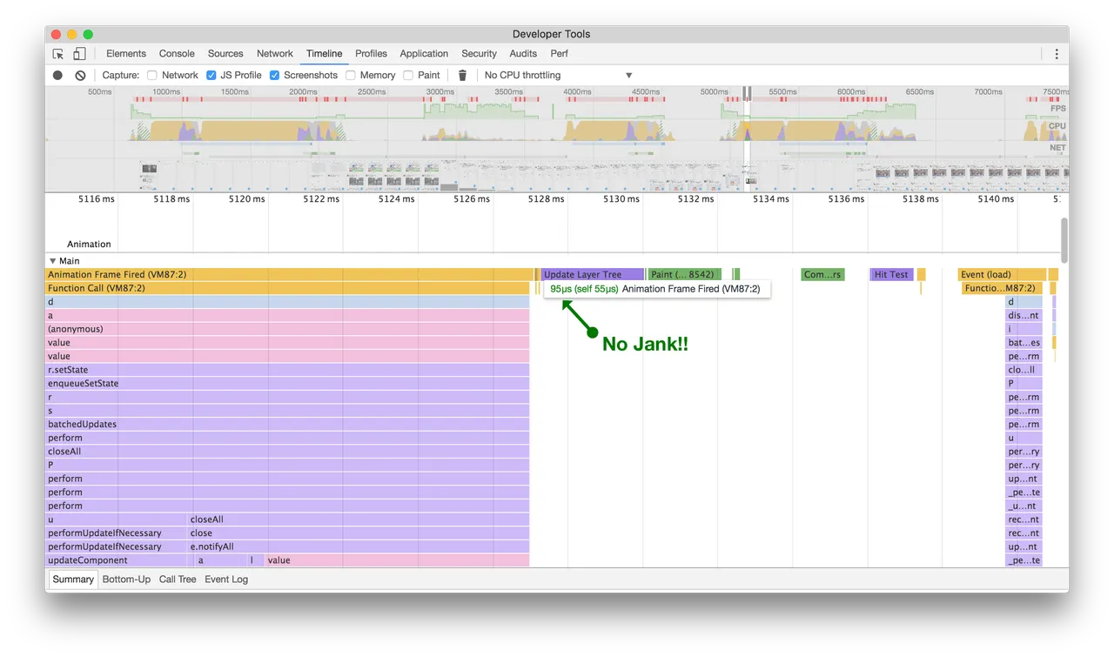Image resolution: width=1114 pixels, height=657 pixels.
Task: Uncheck the Screenshots capture option
Action: tap(274, 75)
